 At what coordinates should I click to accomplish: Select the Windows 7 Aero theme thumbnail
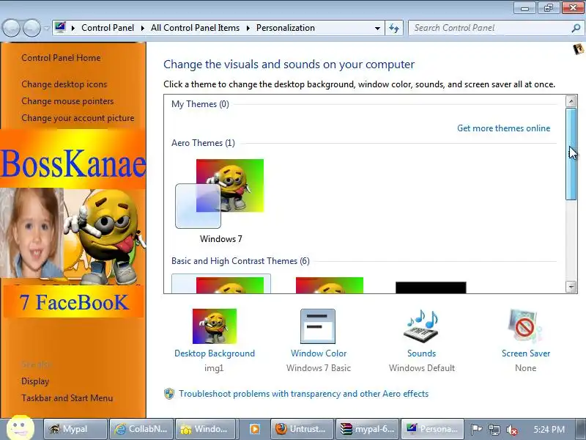click(220, 194)
